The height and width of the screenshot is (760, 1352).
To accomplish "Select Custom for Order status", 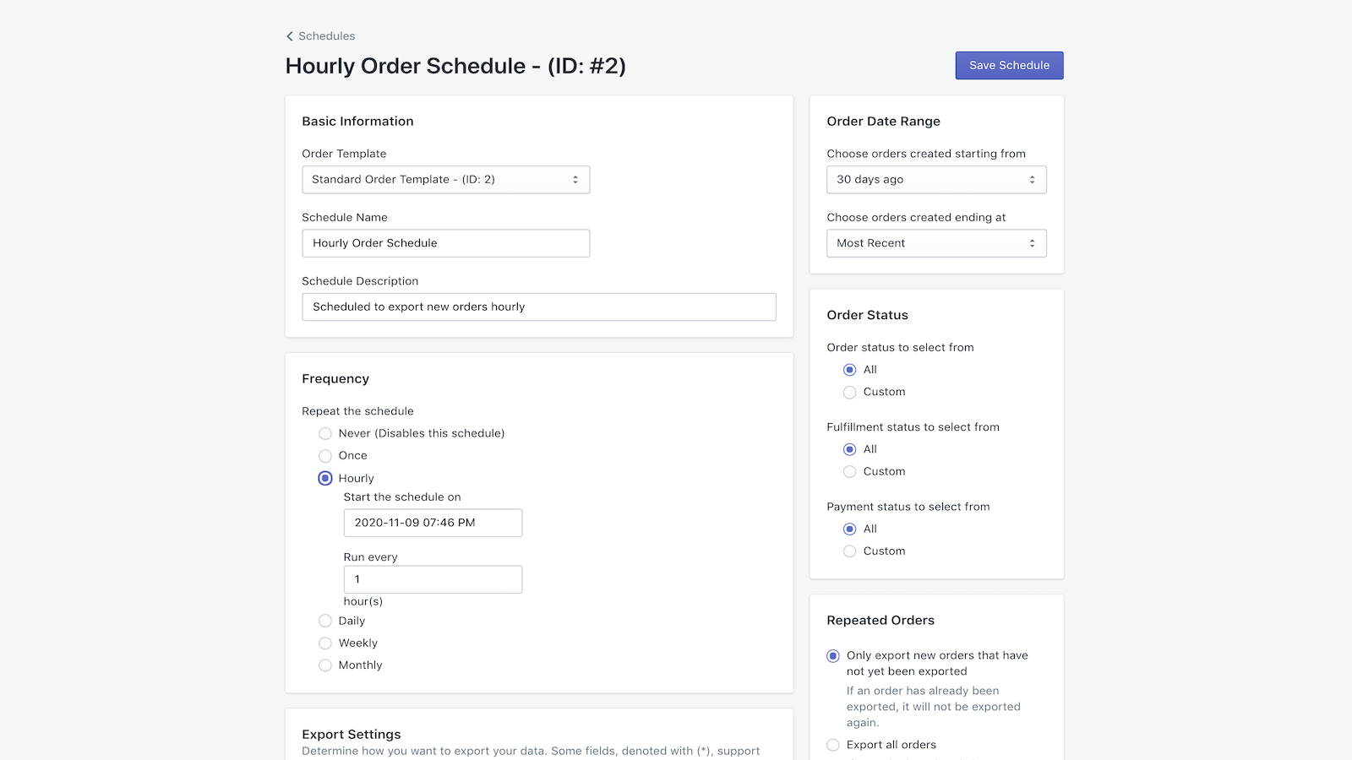I will (x=850, y=393).
